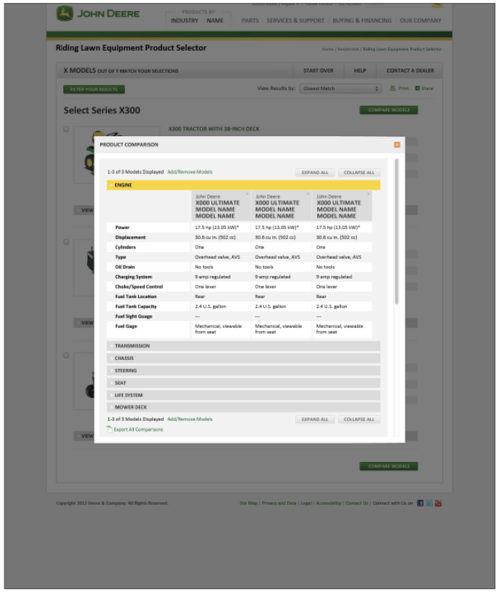Expand the TRANSMISSION section
Screen dimensions: 501x595
[243, 346]
